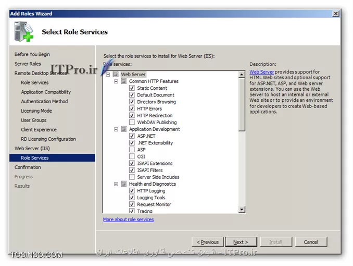Select highlighted Role Services step
The width and height of the screenshot is (353, 266).
click(x=52, y=158)
